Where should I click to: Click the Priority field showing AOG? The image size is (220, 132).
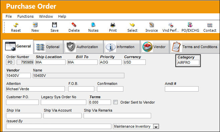click(x=111, y=62)
